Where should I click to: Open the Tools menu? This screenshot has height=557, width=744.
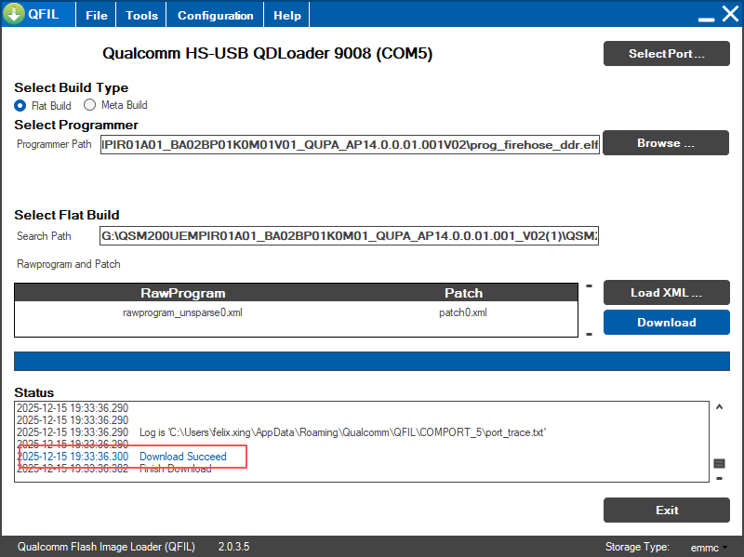pos(141,16)
